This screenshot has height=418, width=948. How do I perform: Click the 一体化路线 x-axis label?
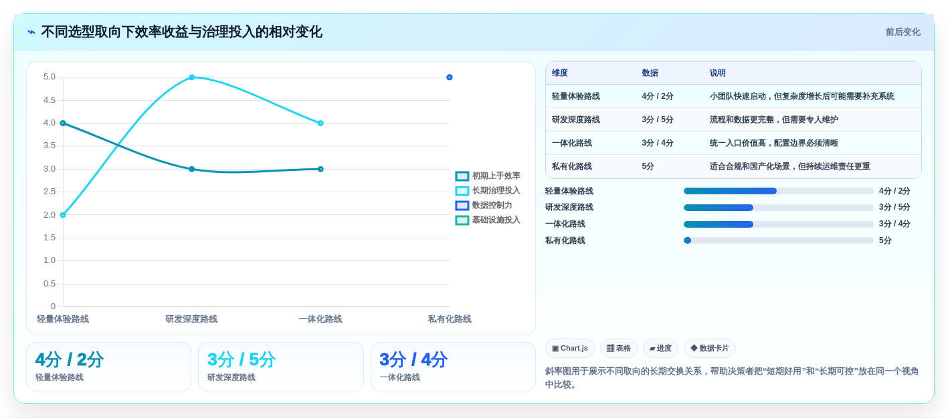[320, 319]
